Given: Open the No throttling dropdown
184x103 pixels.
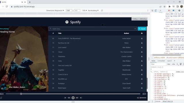Looking at the screenshot, I should [93, 11].
